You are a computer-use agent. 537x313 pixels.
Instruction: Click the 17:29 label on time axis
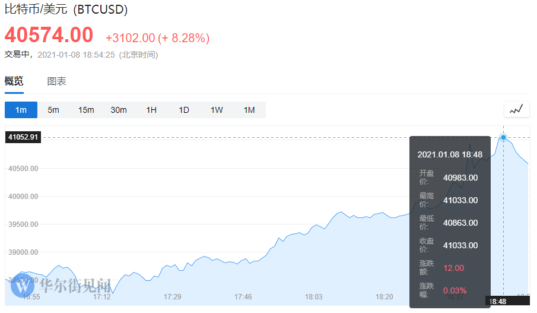[x=173, y=296]
